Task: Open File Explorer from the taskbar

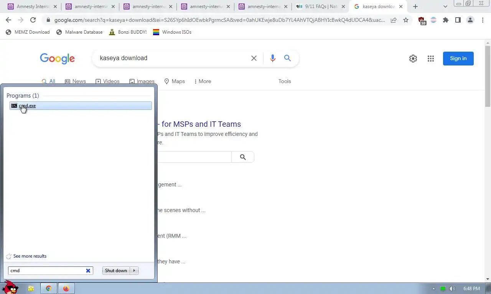Action: pos(31,289)
